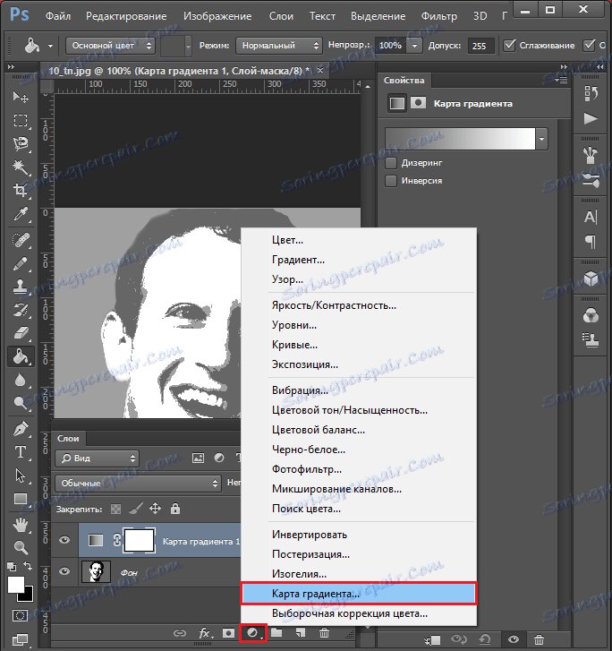This screenshot has height=651, width=612.
Task: Hide the Карта градиента 1 layer
Action: (x=64, y=540)
